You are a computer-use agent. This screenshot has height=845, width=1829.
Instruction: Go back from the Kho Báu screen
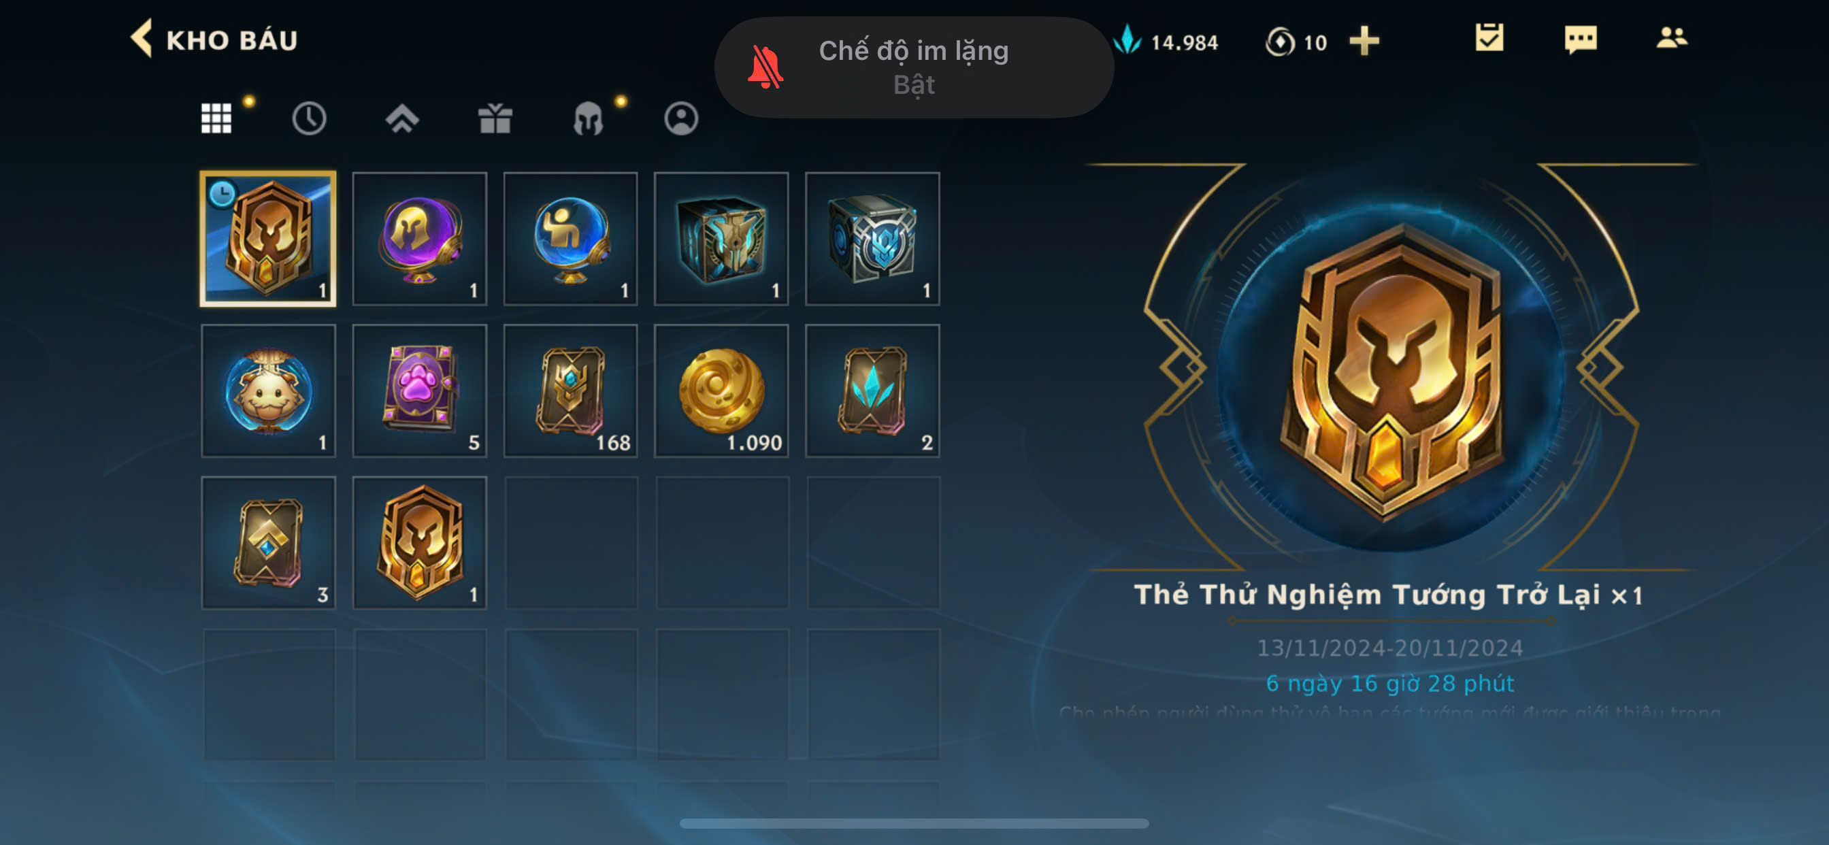click(142, 39)
